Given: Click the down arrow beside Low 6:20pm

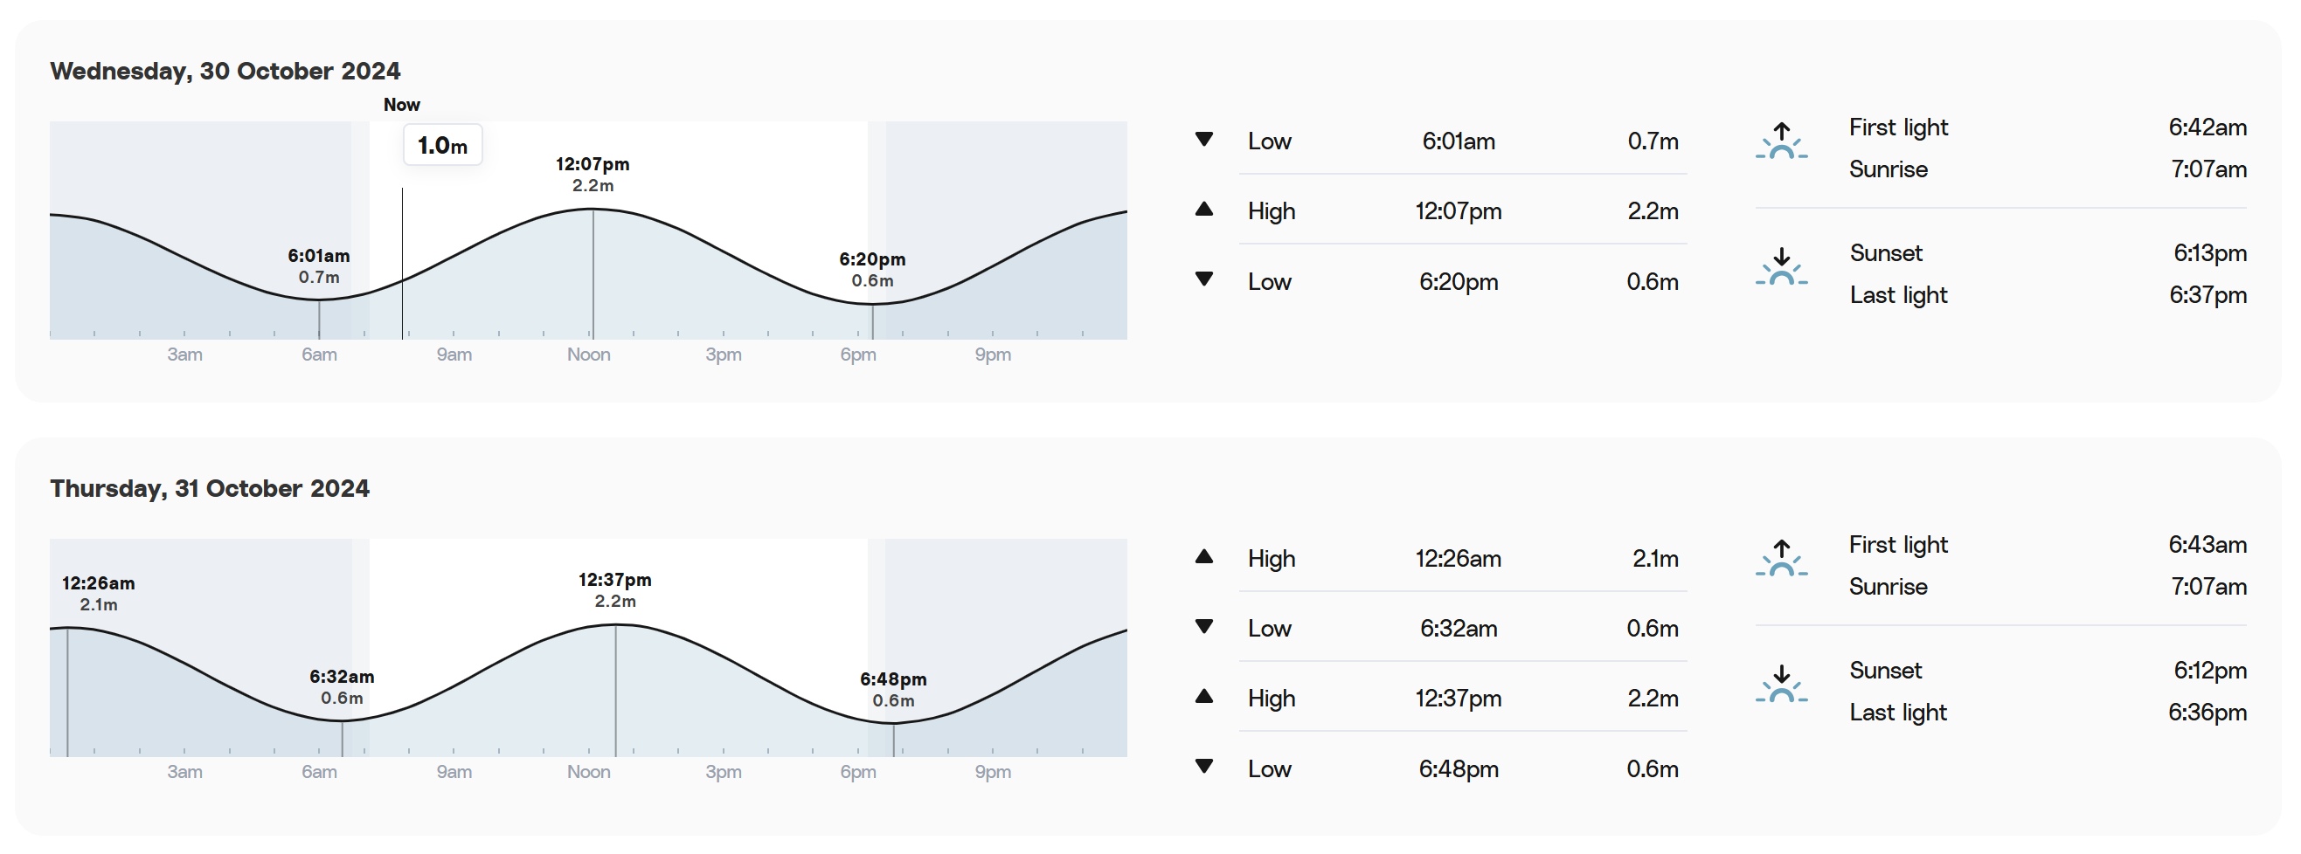Looking at the screenshot, I should pyautogui.click(x=1204, y=279).
